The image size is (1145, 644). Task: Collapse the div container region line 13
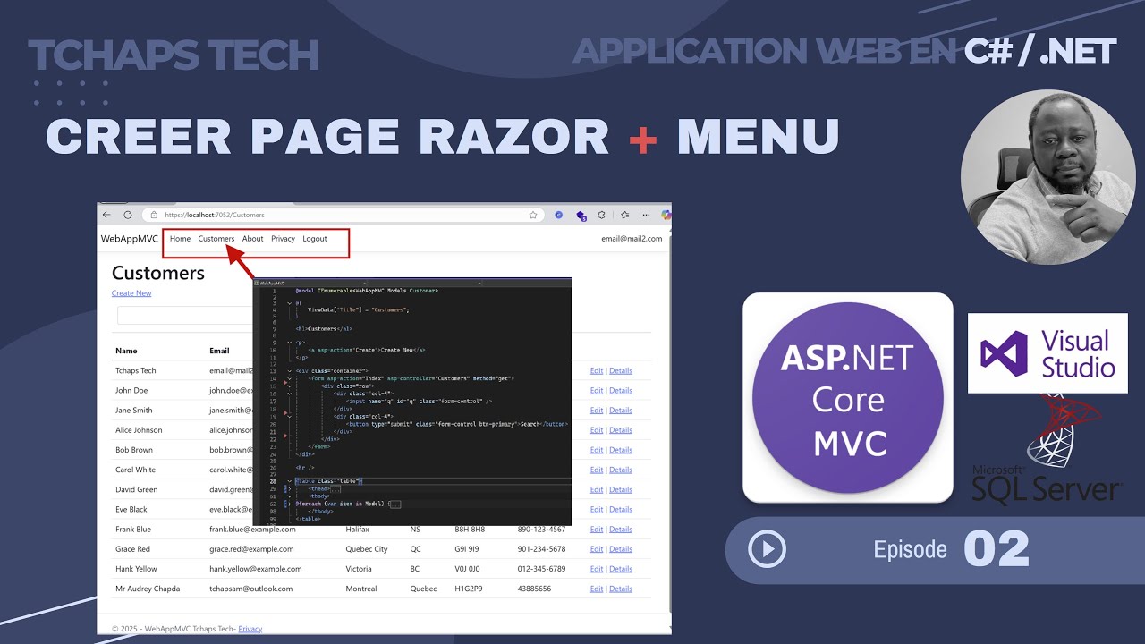click(288, 370)
